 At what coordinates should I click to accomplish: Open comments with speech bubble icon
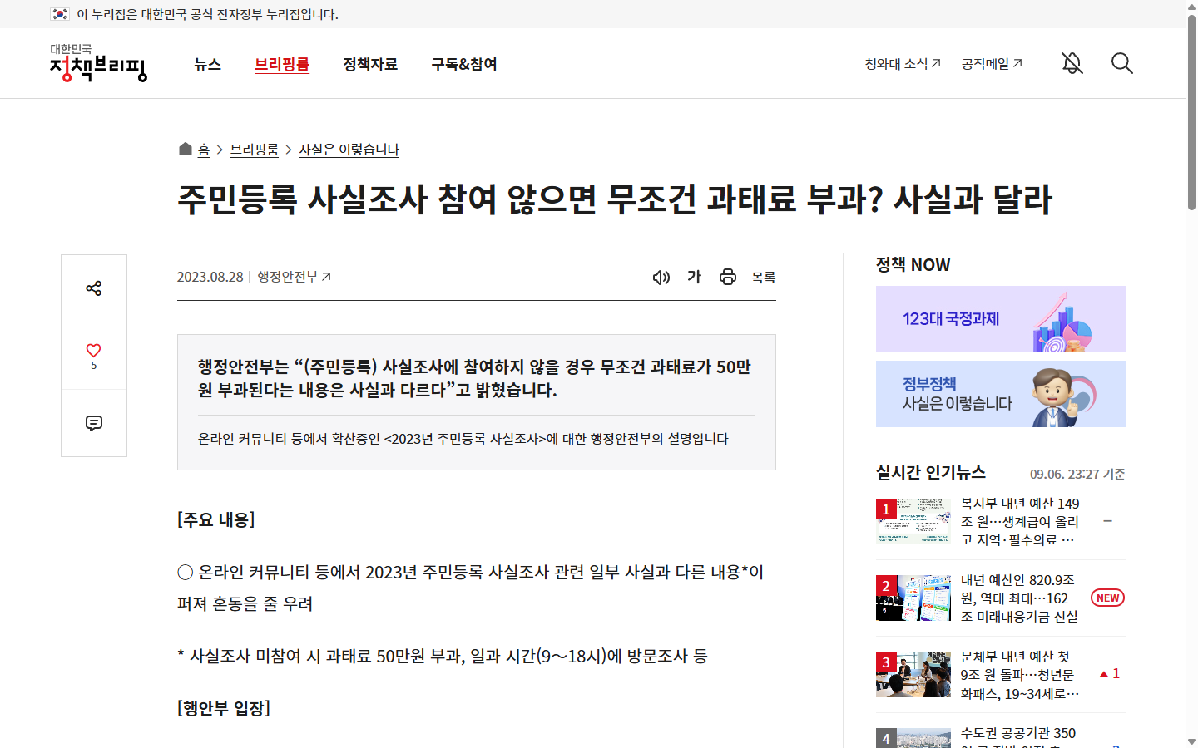[94, 423]
